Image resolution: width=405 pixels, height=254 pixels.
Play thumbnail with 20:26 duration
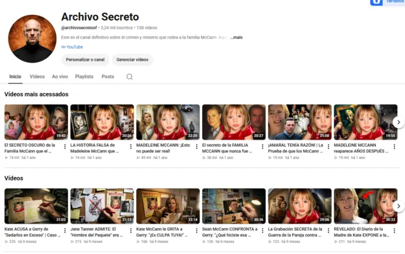(102, 122)
